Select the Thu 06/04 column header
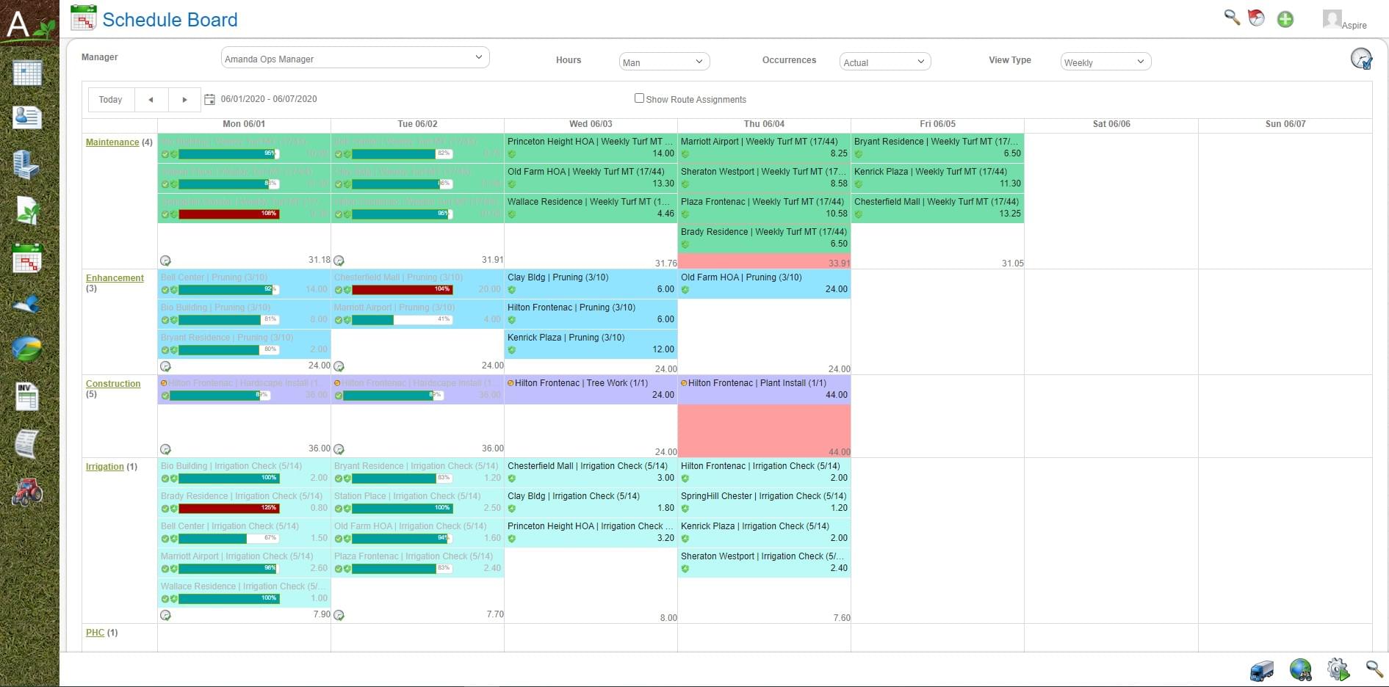Viewport: 1389px width, 687px height. tap(764, 124)
